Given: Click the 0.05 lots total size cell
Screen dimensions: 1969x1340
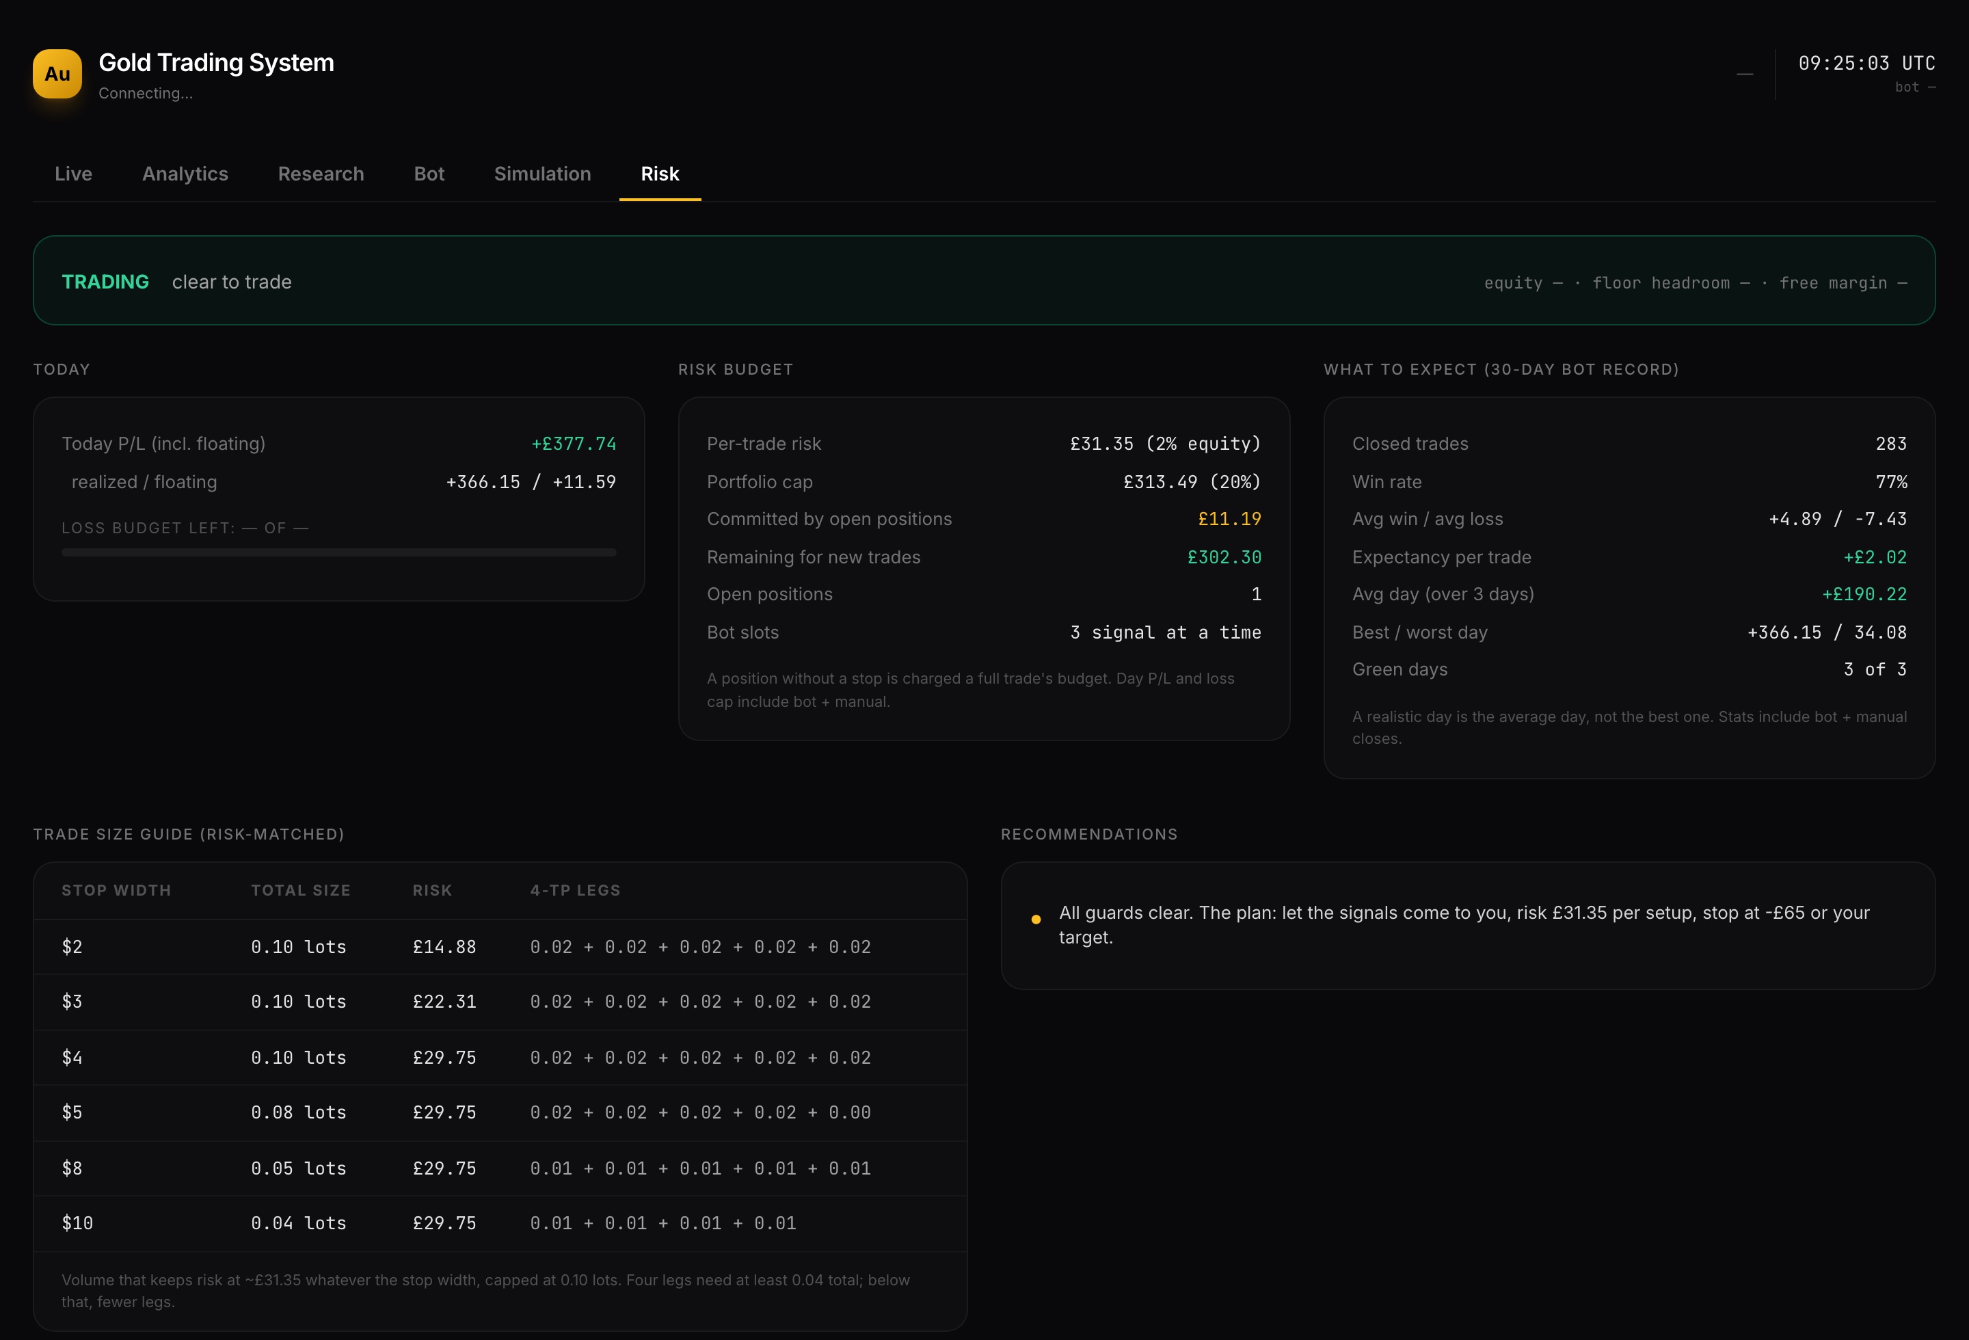Looking at the screenshot, I should (x=298, y=1169).
